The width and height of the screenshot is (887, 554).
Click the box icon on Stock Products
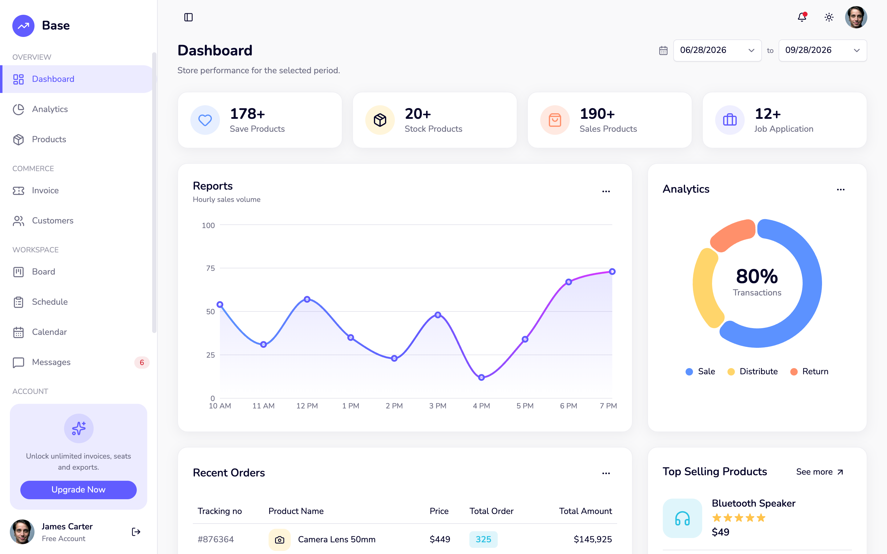point(380,120)
